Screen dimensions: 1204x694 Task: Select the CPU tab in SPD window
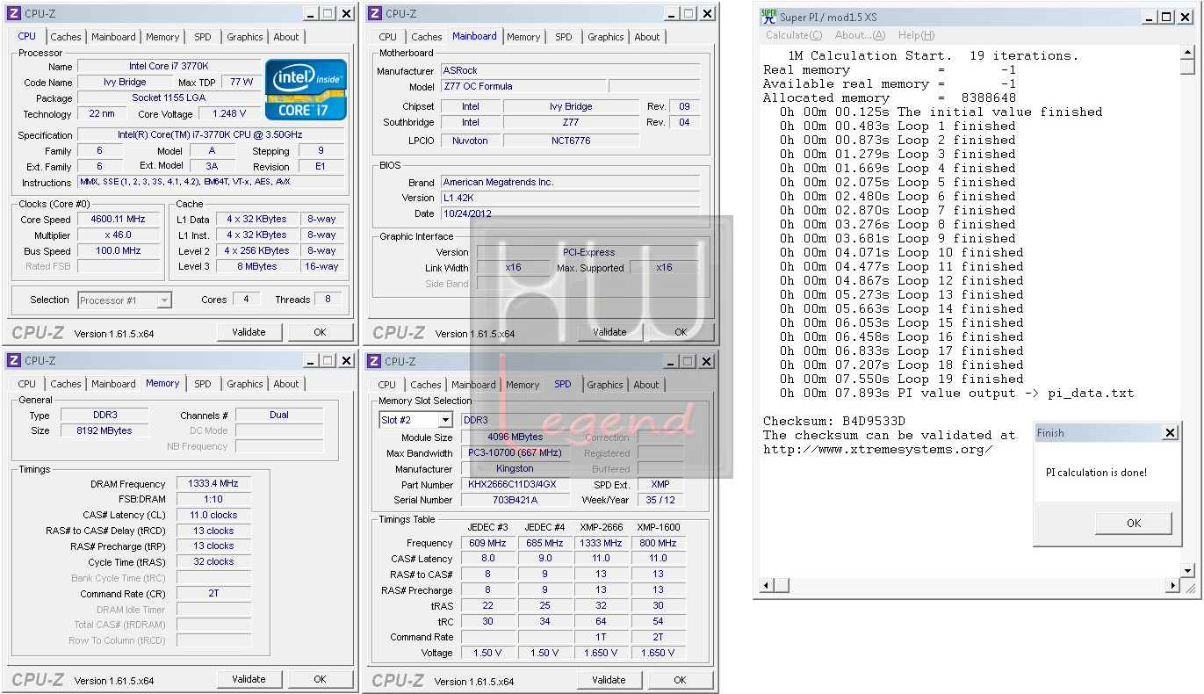tap(387, 385)
